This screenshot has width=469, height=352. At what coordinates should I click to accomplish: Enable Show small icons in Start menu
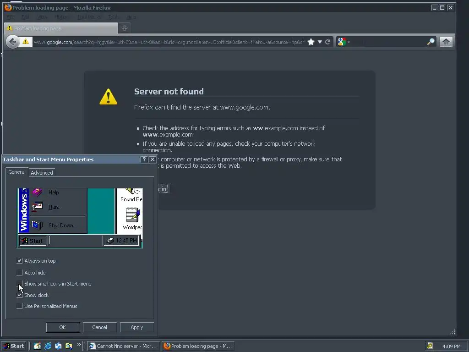click(19, 283)
